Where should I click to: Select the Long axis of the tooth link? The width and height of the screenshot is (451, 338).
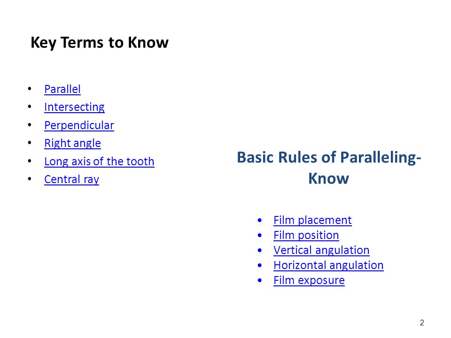click(x=99, y=161)
